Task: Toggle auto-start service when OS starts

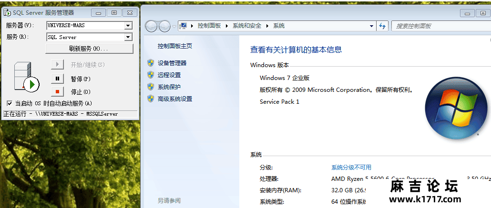Action: (x=10, y=103)
